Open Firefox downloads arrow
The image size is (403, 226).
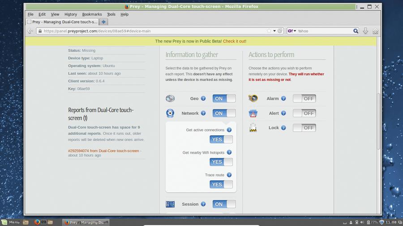pos(365,31)
